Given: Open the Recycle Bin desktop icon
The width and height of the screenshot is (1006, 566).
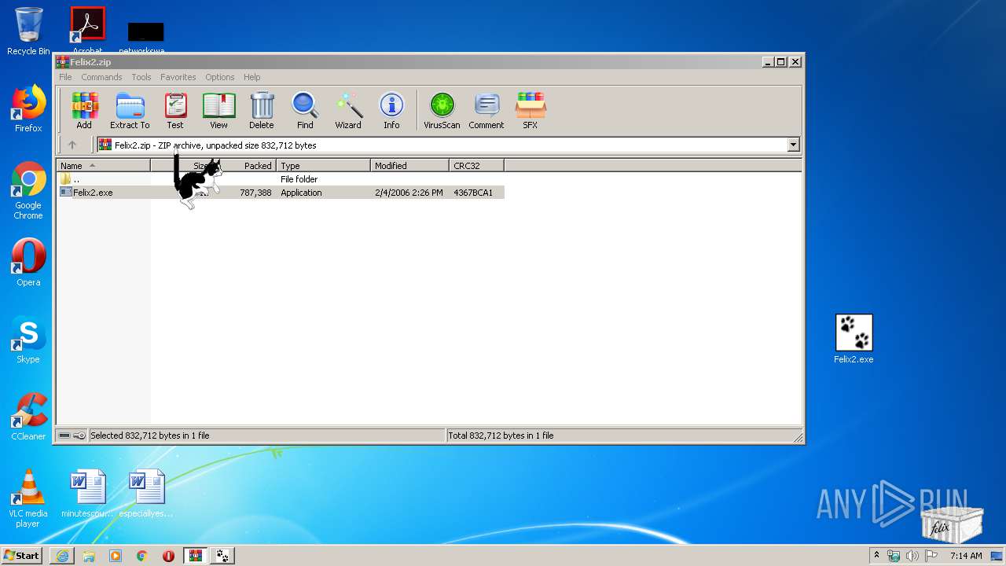Looking at the screenshot, I should click(x=28, y=31).
